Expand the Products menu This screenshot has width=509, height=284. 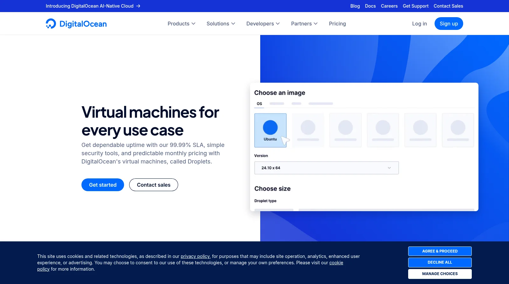point(181,24)
